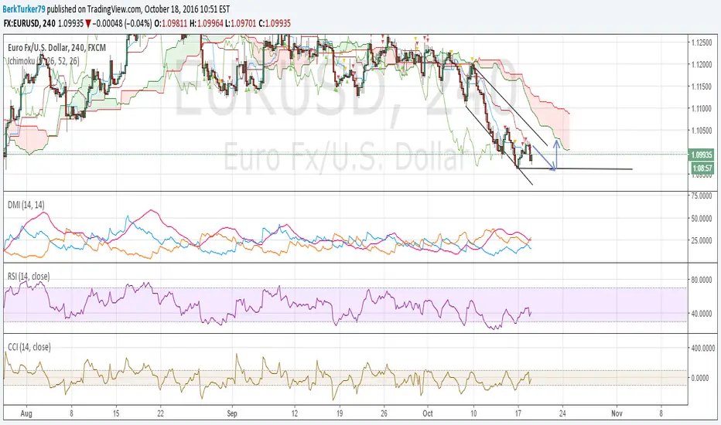721x425 pixels.
Task: Click the Sep label on time axis
Action: (232, 413)
